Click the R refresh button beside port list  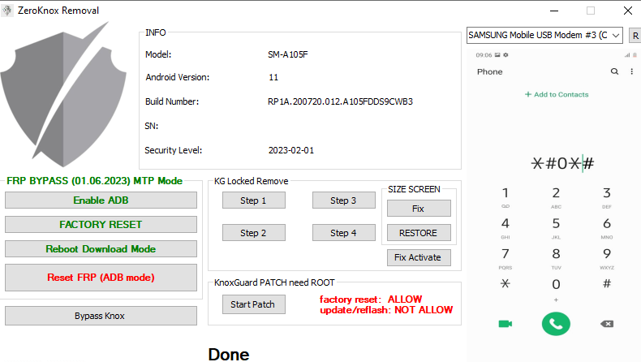click(x=635, y=36)
